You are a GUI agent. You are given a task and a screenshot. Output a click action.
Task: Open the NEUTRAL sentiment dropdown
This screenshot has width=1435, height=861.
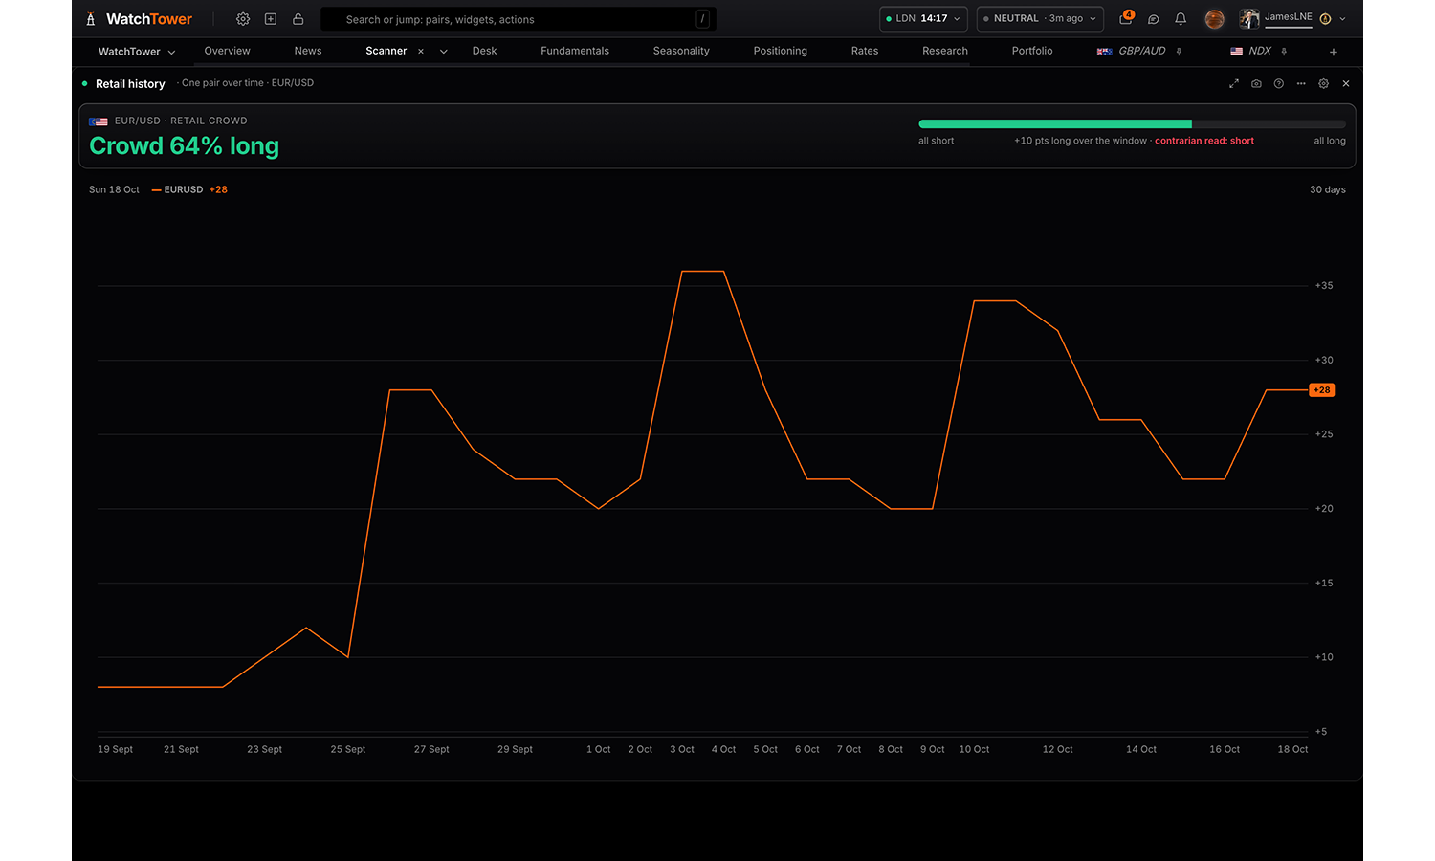tap(1040, 19)
